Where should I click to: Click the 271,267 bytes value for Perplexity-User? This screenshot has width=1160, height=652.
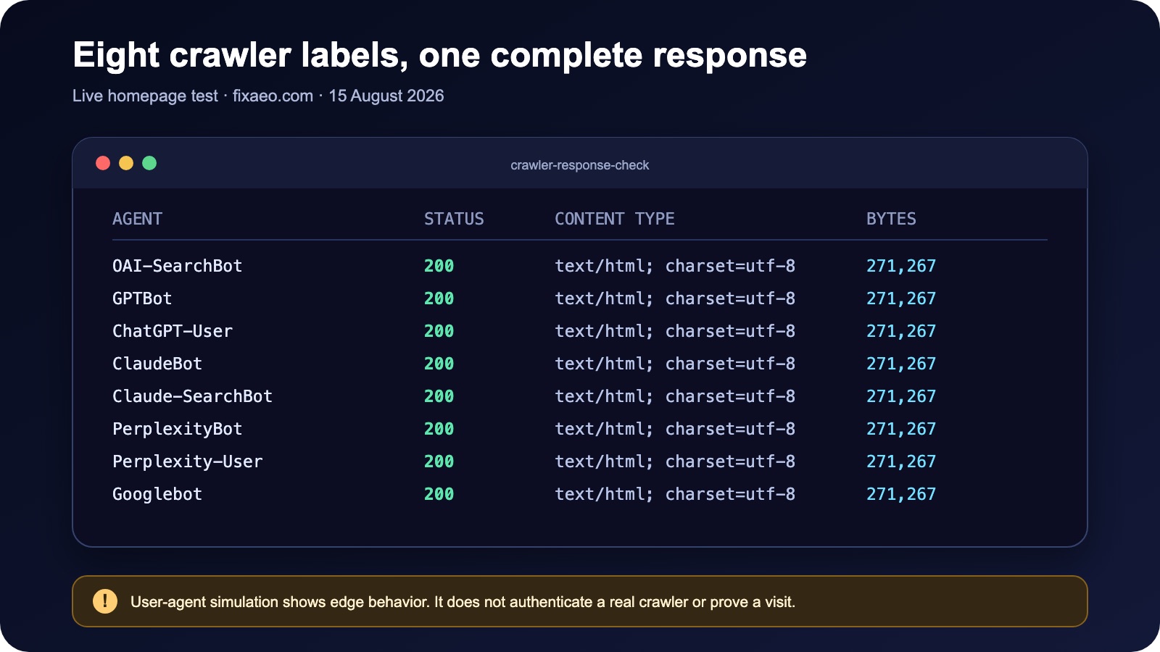[x=901, y=461]
